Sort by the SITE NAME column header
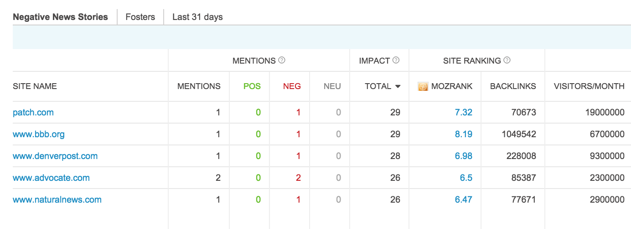The height and width of the screenshot is (229, 631). click(x=35, y=86)
